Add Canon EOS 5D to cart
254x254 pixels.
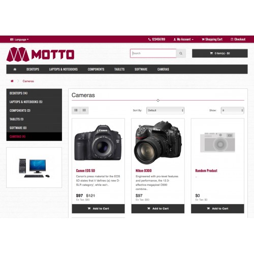[98, 209]
